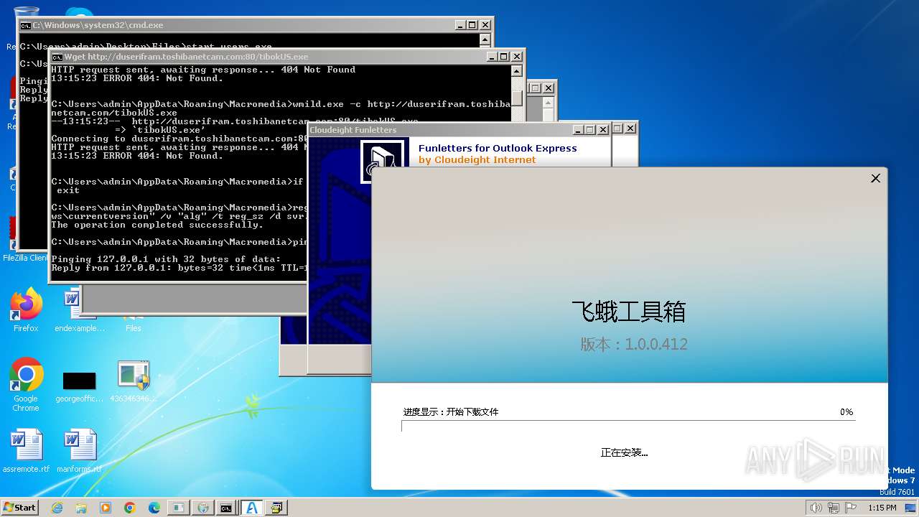The height and width of the screenshot is (517, 919).
Task: Click the 进度显示:开始下载文件 label
Action: click(x=451, y=412)
